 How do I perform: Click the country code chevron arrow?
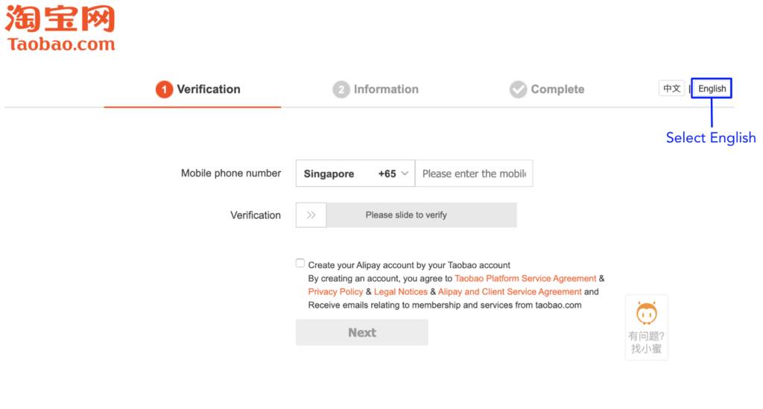click(405, 174)
